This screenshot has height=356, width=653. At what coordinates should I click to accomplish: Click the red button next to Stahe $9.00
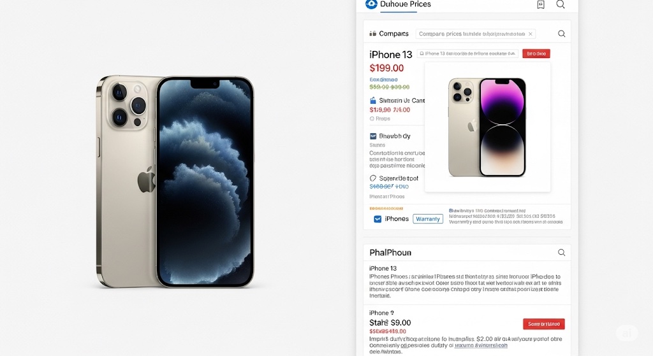(544, 324)
